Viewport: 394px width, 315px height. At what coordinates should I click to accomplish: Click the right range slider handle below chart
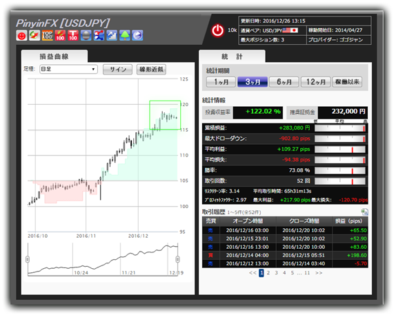(x=177, y=259)
